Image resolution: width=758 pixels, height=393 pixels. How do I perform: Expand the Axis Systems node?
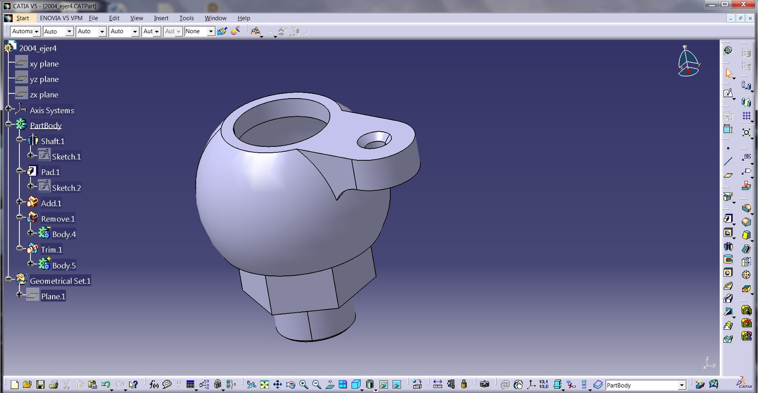click(x=8, y=109)
